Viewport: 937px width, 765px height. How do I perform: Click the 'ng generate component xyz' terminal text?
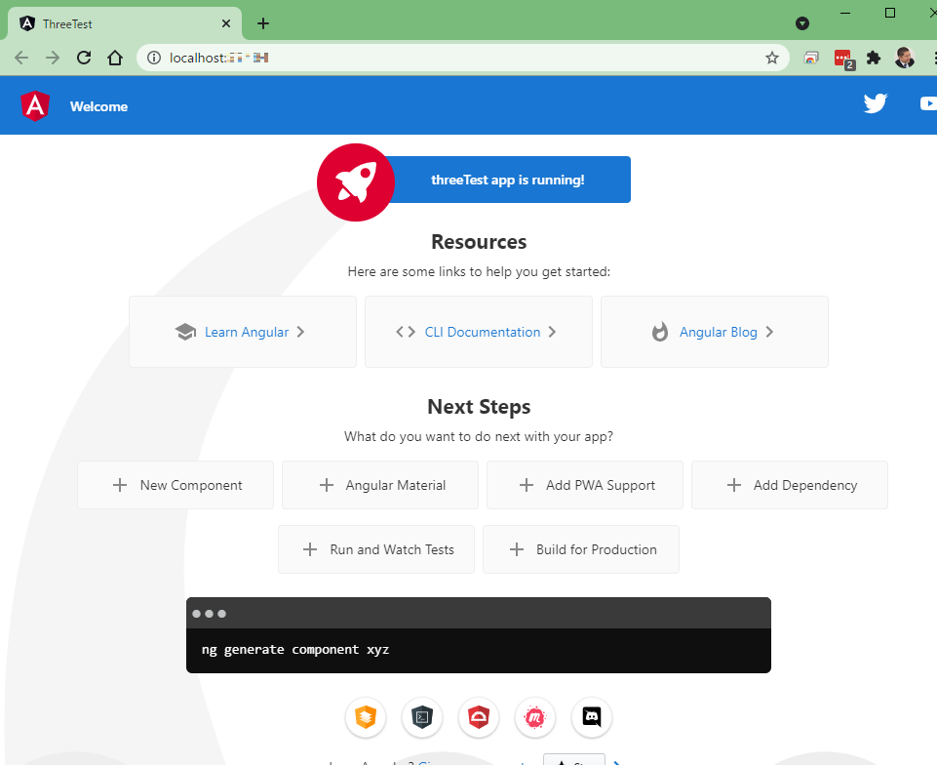point(295,650)
